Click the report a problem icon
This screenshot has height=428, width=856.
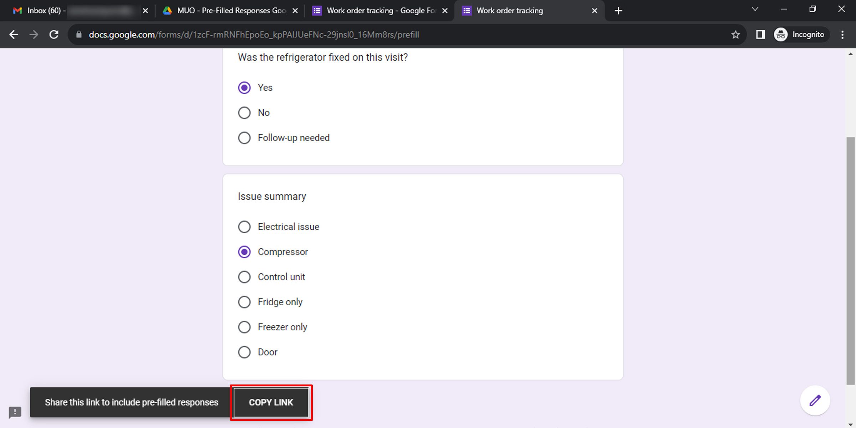tap(15, 412)
